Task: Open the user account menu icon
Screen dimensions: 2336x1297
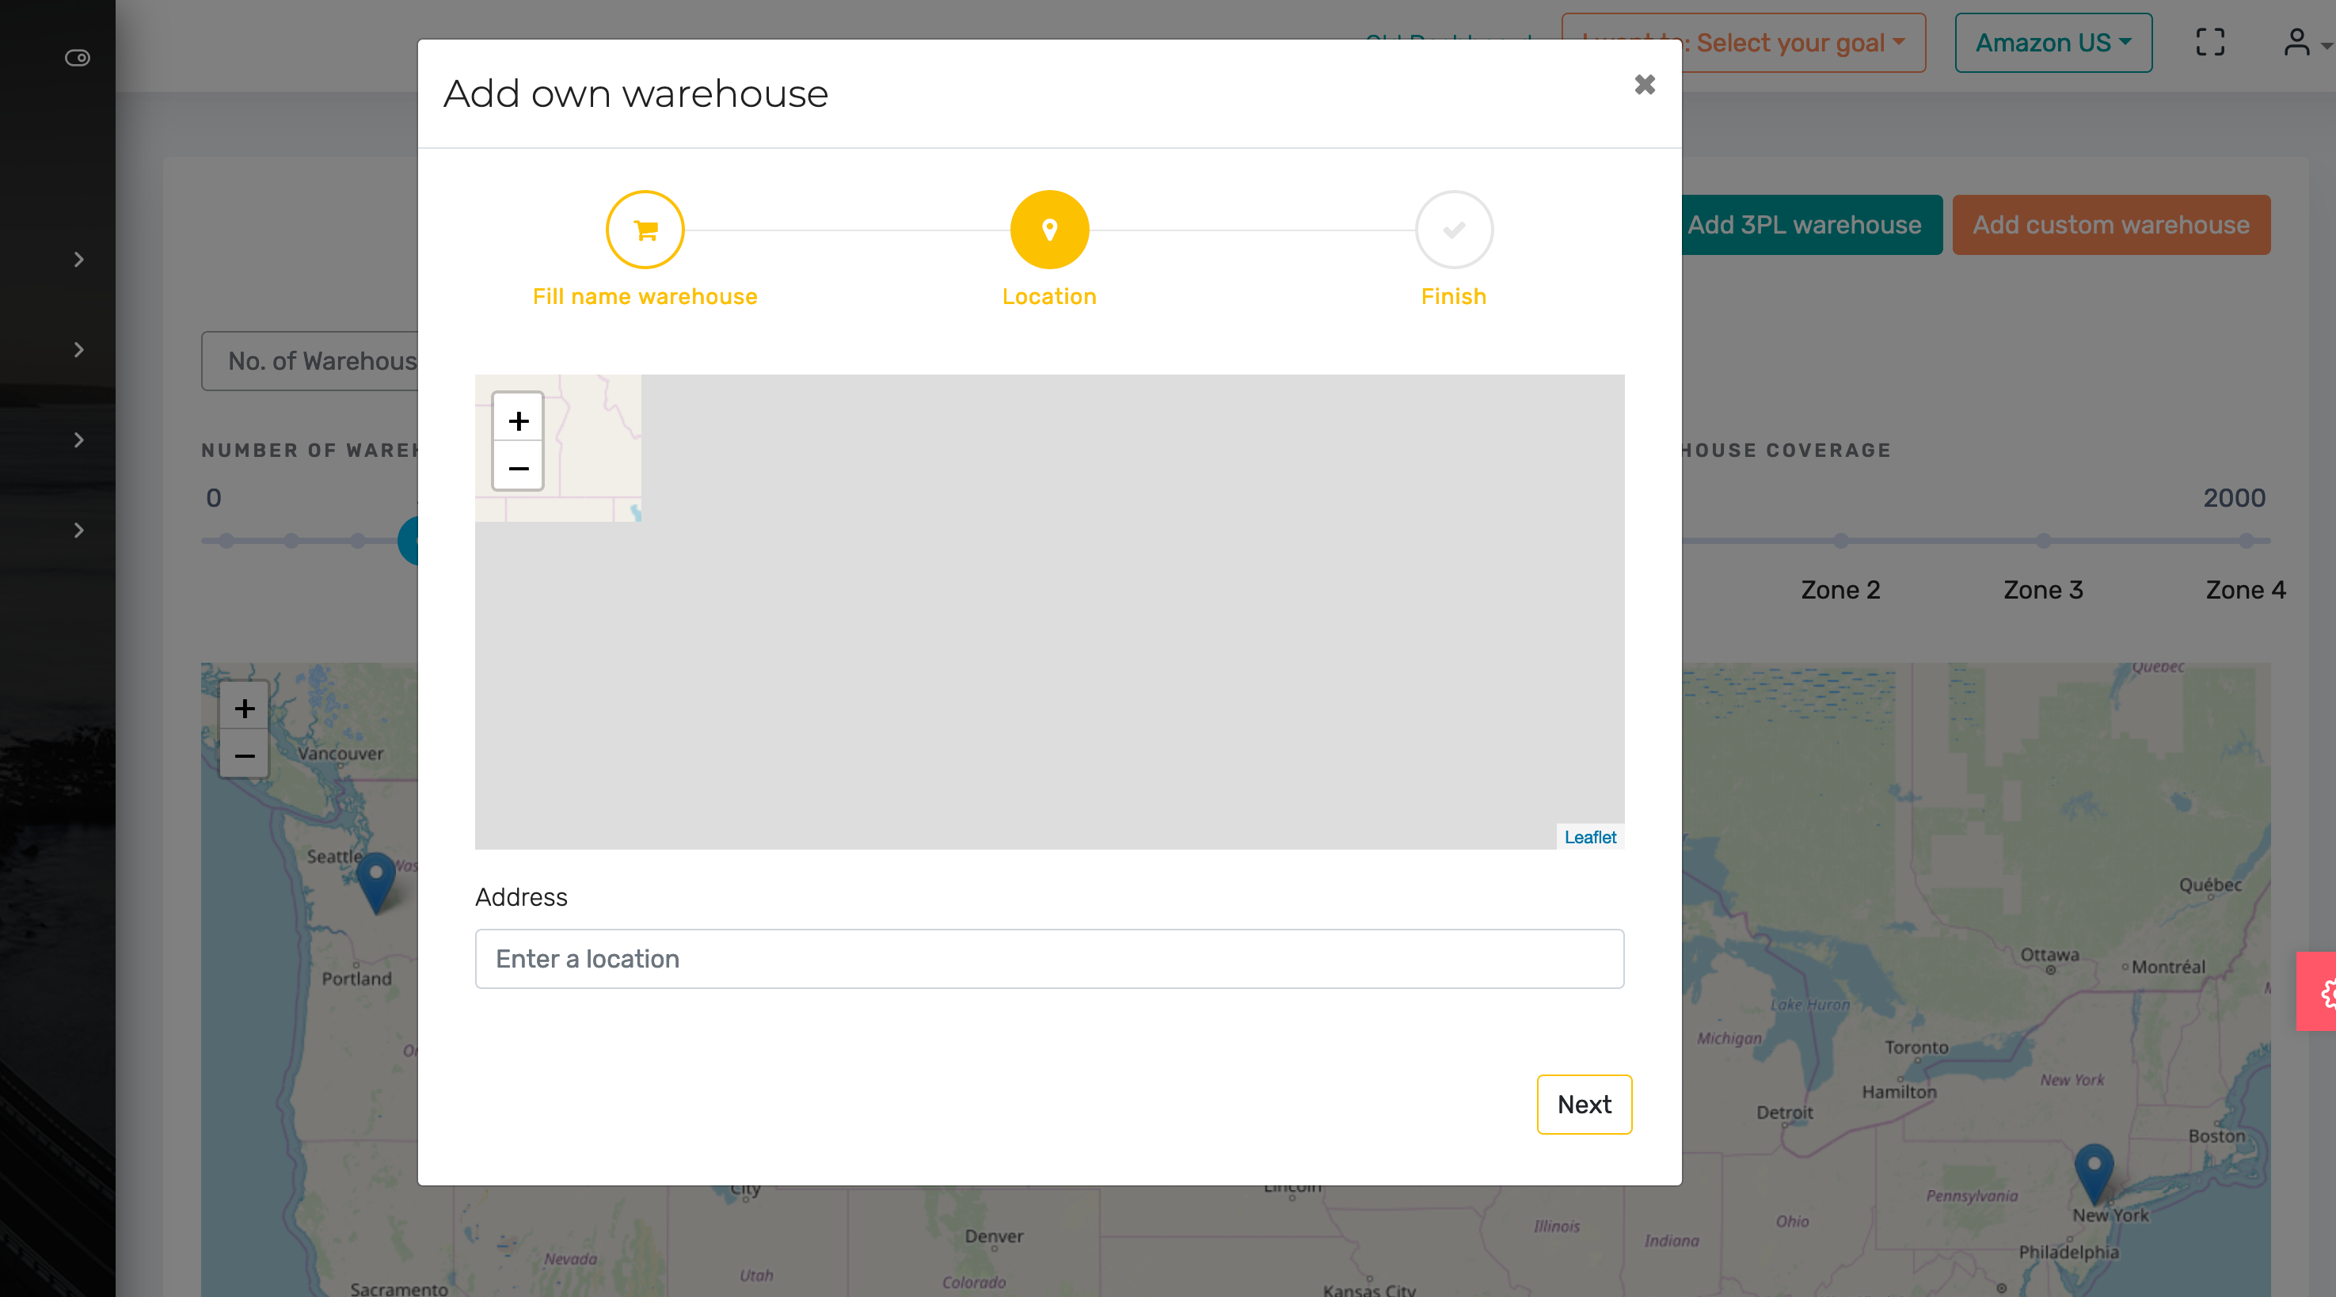Action: click(x=2297, y=43)
